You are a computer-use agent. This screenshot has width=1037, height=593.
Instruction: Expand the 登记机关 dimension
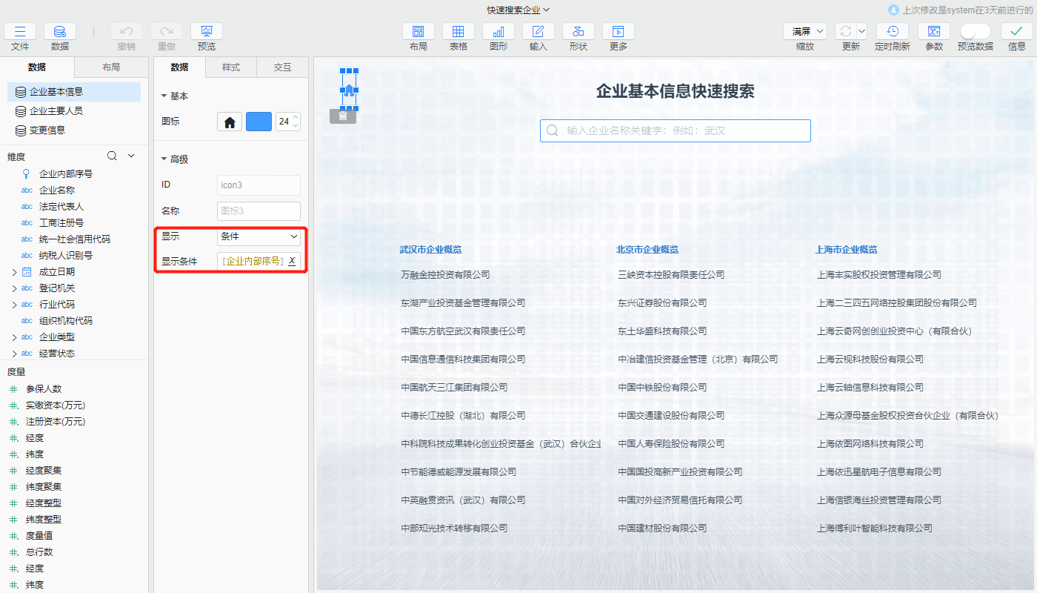click(14, 288)
